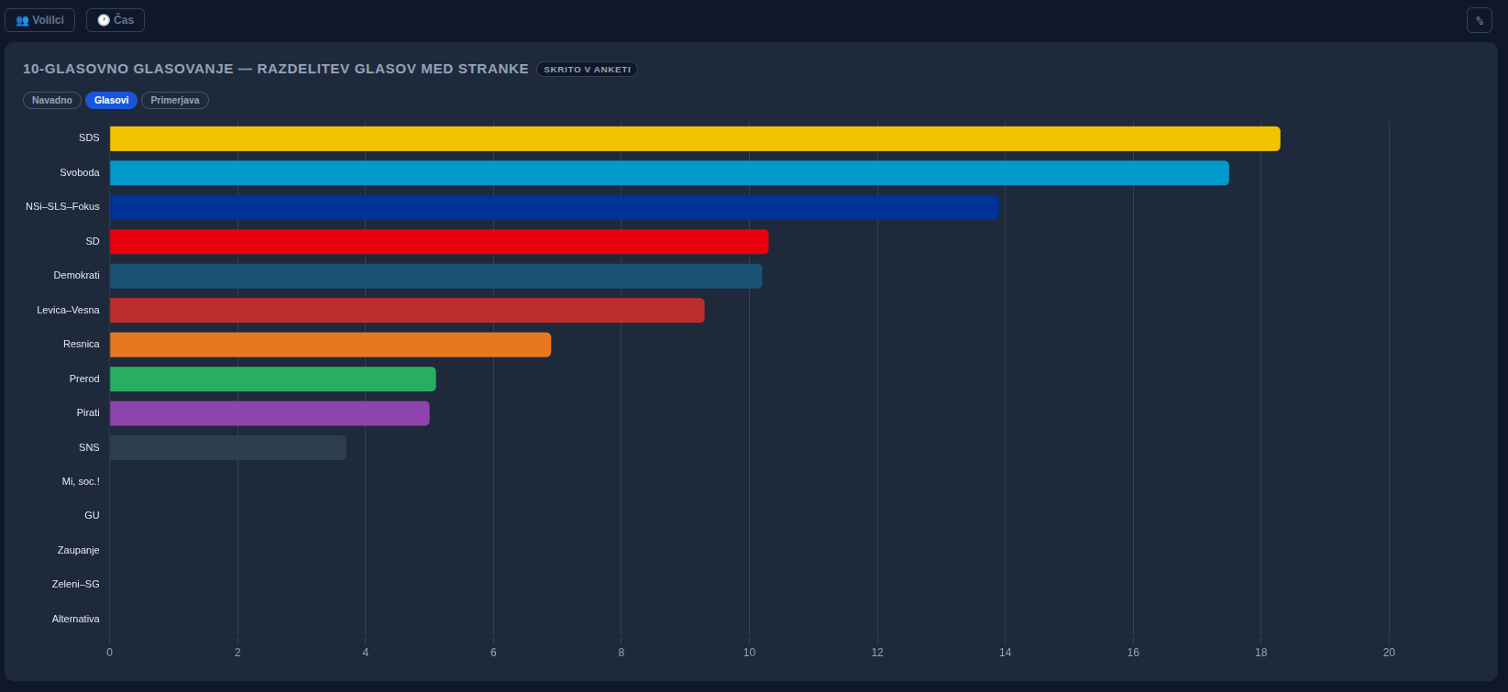This screenshot has height=692, width=1508.
Task: Click the Svoboda axis label
Action: [80, 173]
